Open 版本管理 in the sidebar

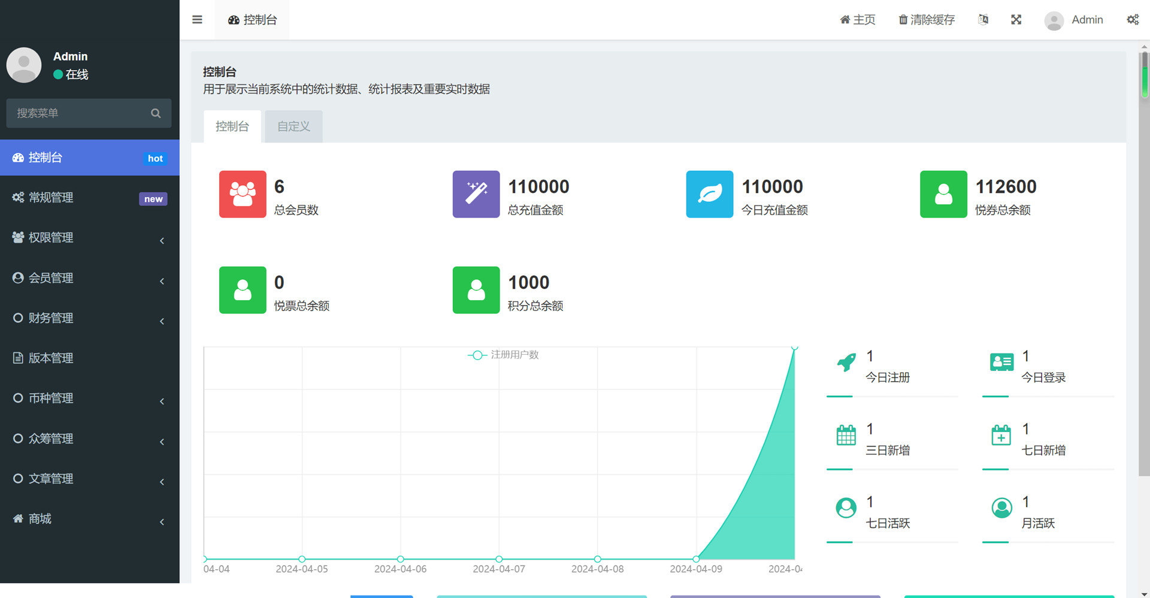(90, 358)
